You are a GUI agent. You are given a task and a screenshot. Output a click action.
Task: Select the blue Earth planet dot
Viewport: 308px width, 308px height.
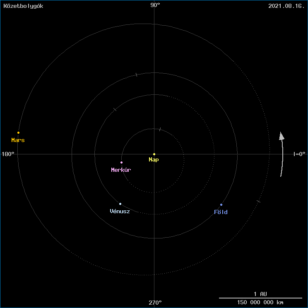click(x=221, y=205)
